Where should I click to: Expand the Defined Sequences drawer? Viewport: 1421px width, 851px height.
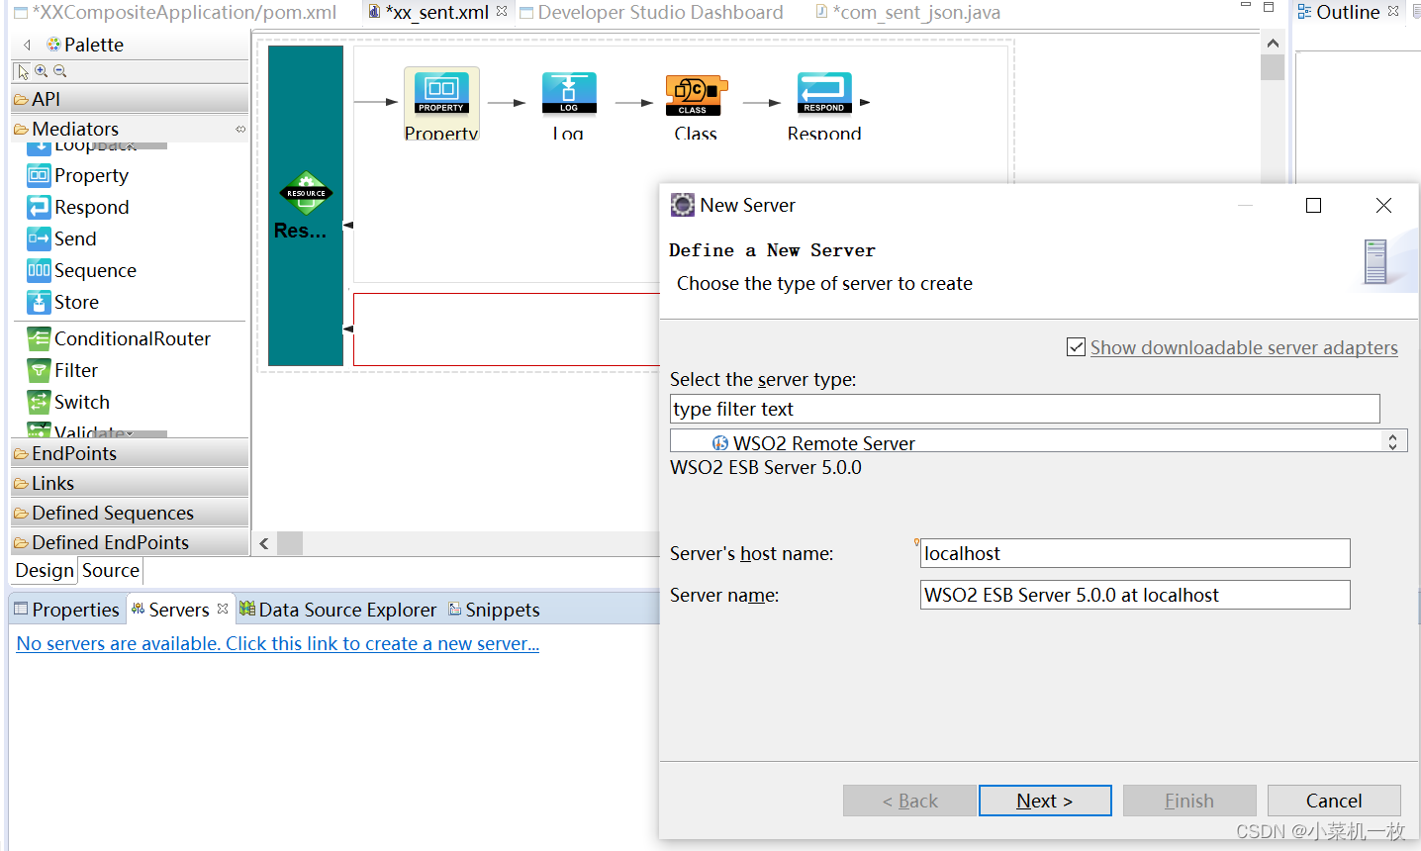click(130, 513)
